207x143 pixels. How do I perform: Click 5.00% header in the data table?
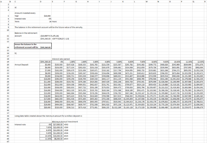pyautogui.click(x=116, y=62)
